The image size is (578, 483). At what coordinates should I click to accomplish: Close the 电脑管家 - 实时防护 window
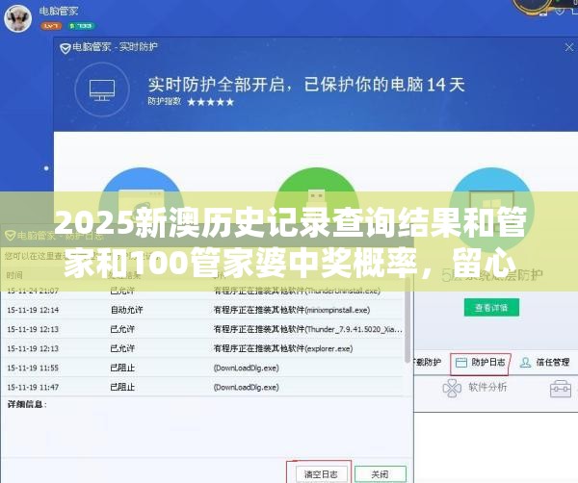click(568, 47)
